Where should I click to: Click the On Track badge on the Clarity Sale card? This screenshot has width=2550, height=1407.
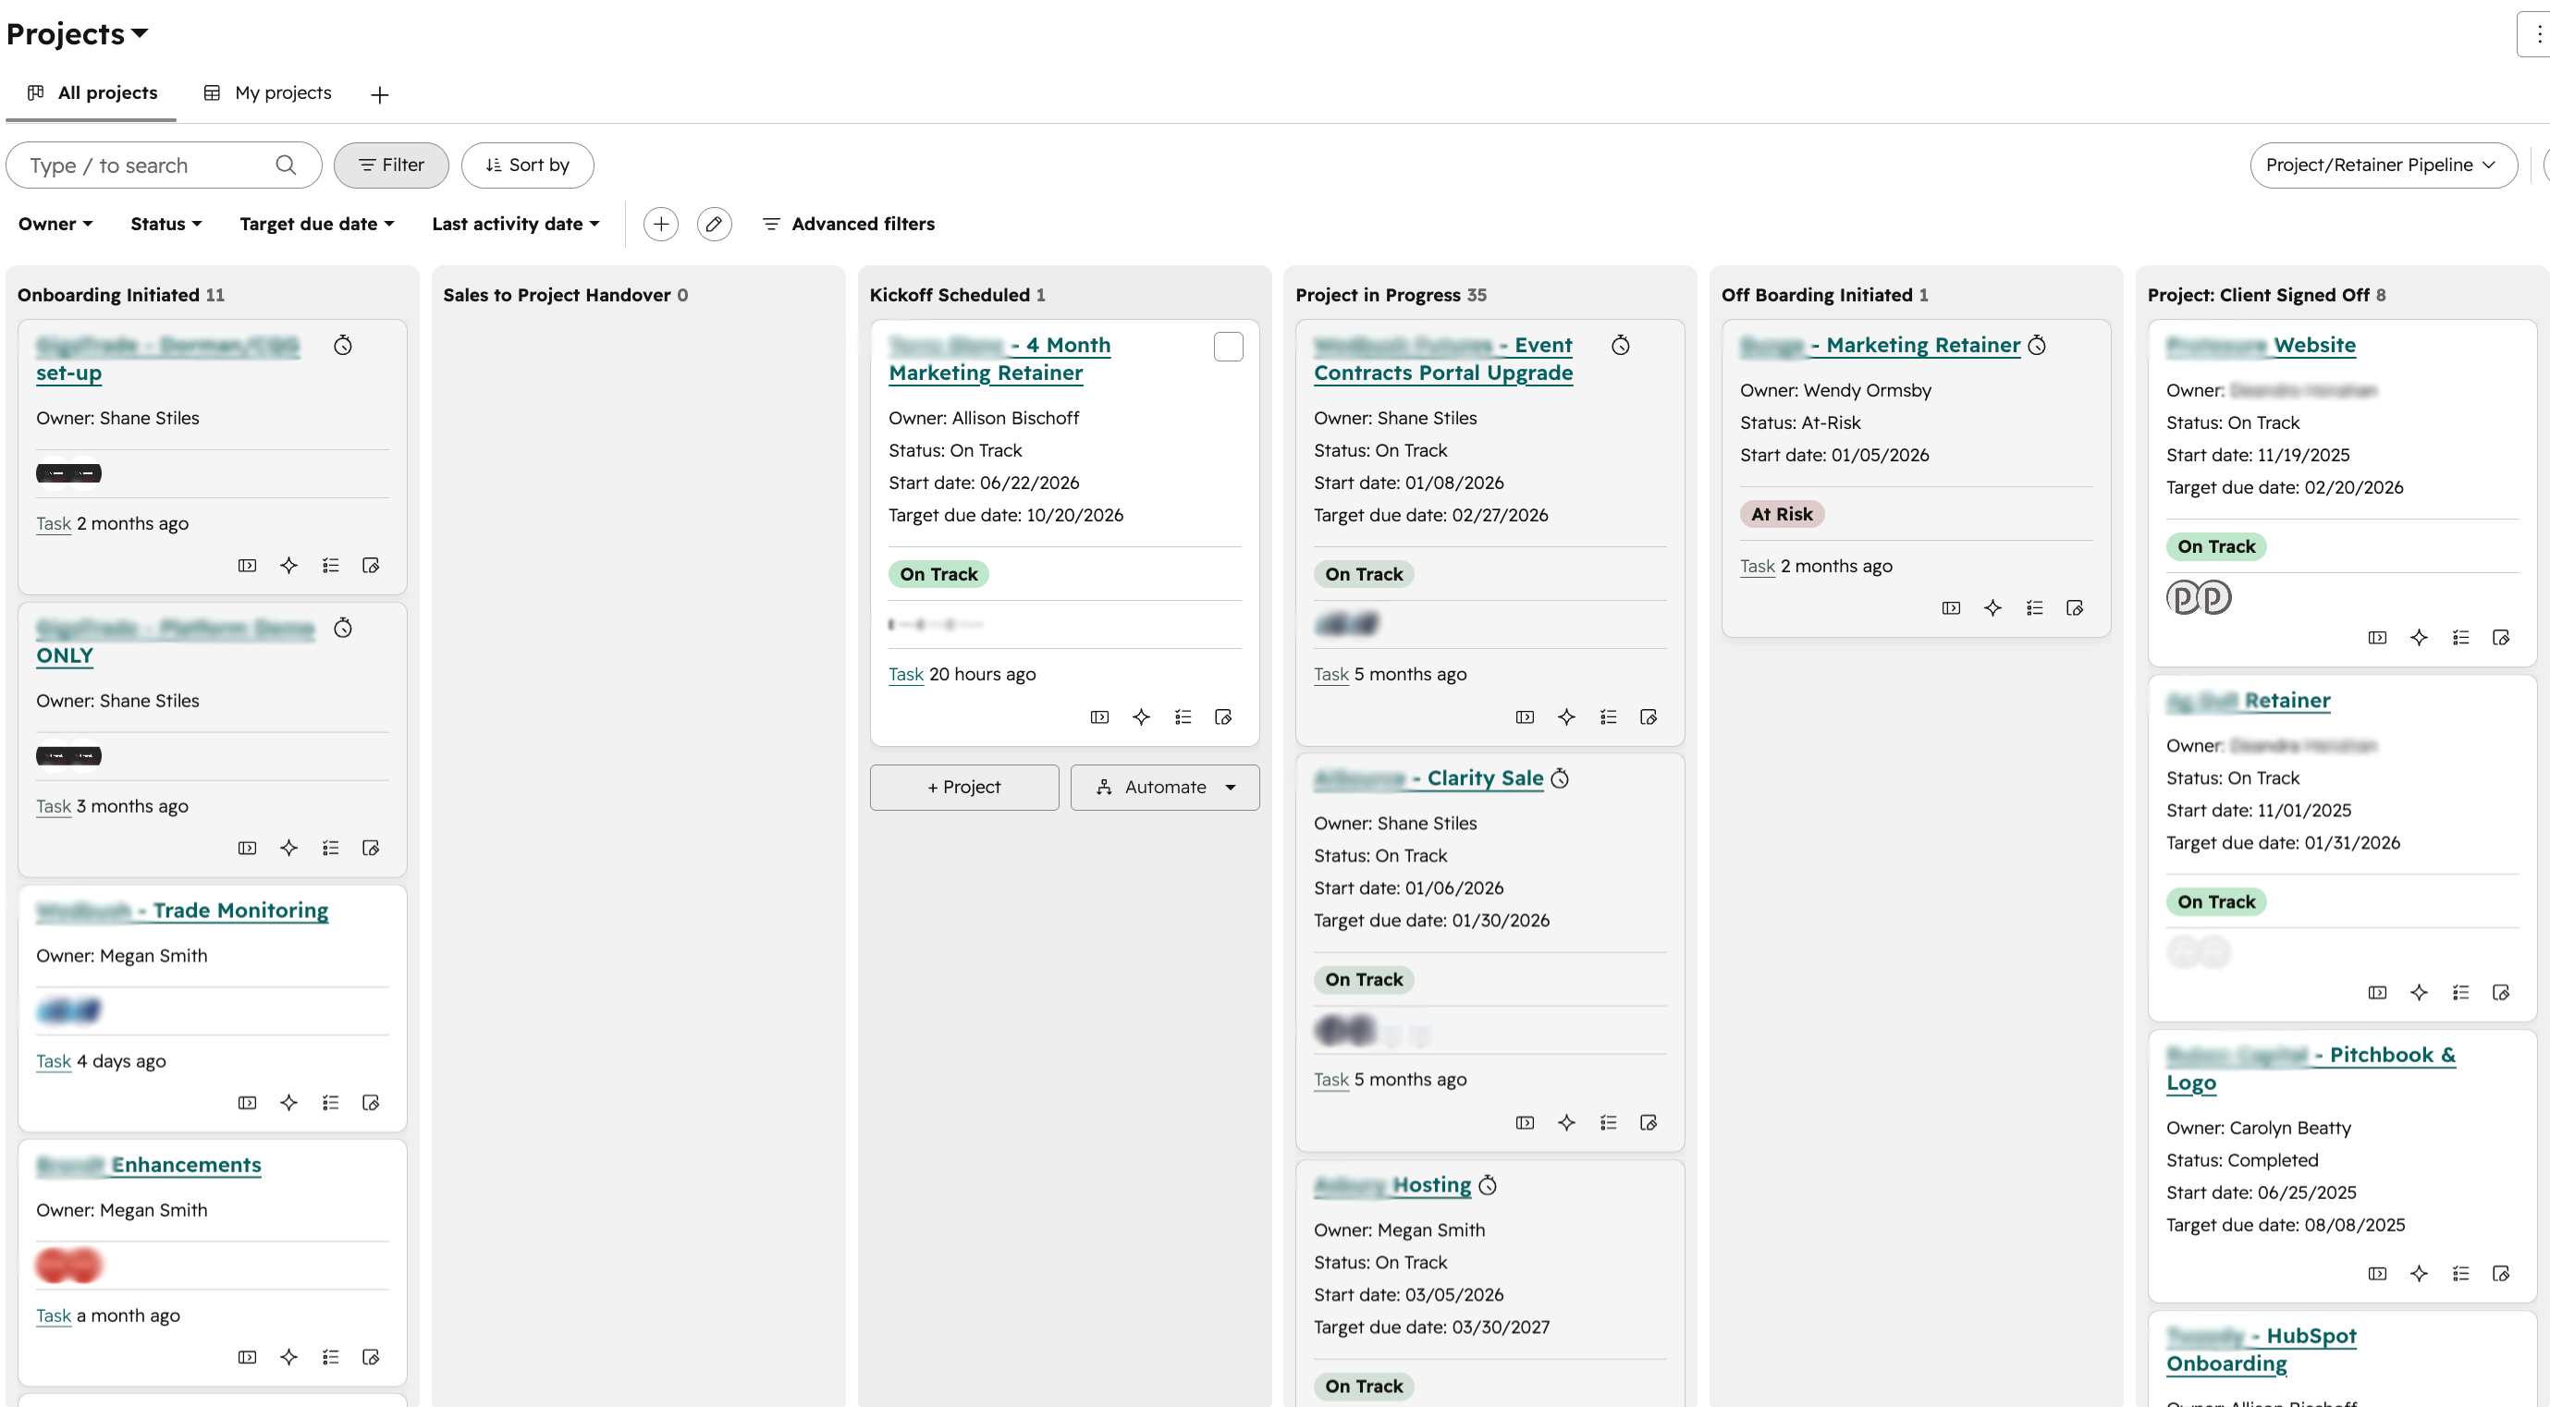1364,980
